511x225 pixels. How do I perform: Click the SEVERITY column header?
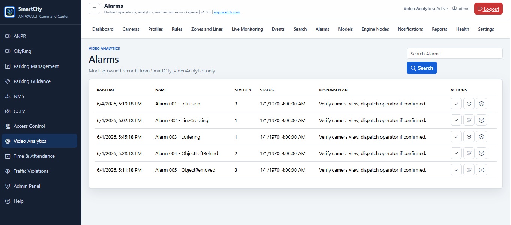click(243, 90)
